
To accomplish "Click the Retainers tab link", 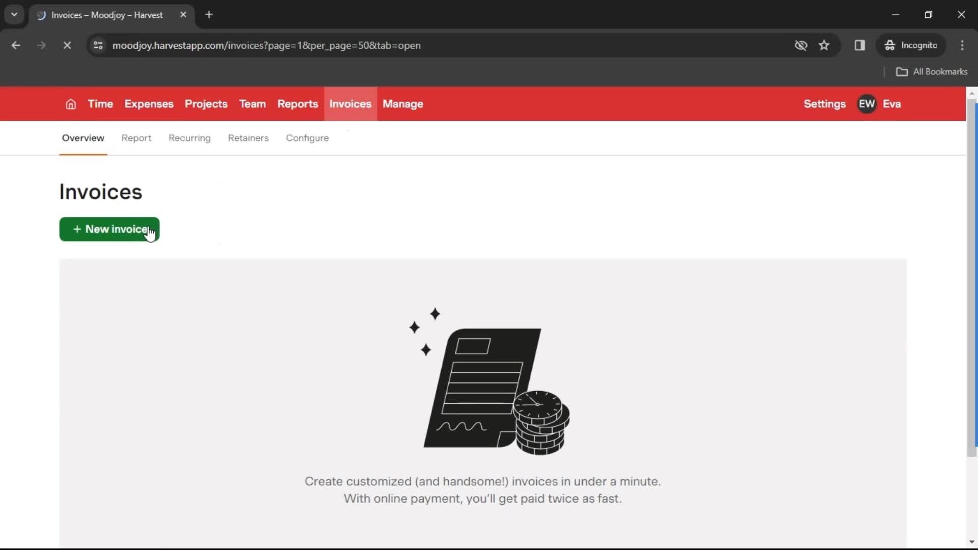I will tap(249, 137).
